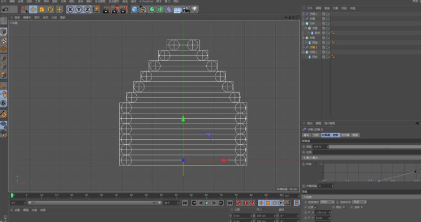Go to the start frame of the animation
The height and width of the screenshot is (222, 421).
point(185,203)
